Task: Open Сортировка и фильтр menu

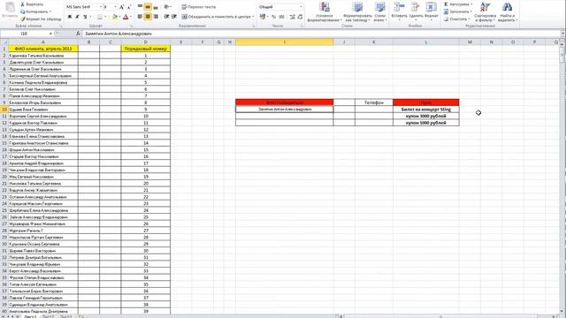Action: pos(485,11)
